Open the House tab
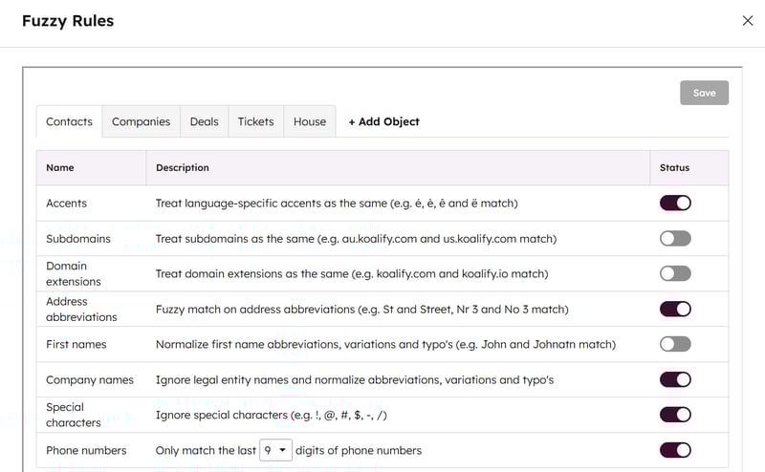The width and height of the screenshot is (765, 472). pos(310,121)
